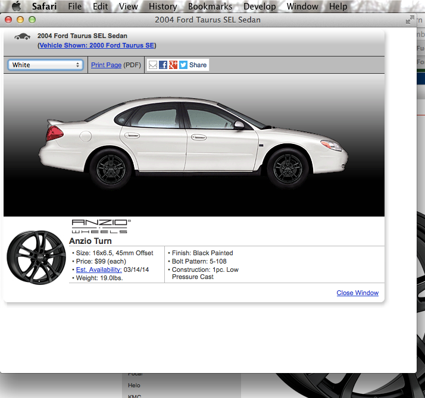
Task: Open the History menu
Action: pos(163,6)
